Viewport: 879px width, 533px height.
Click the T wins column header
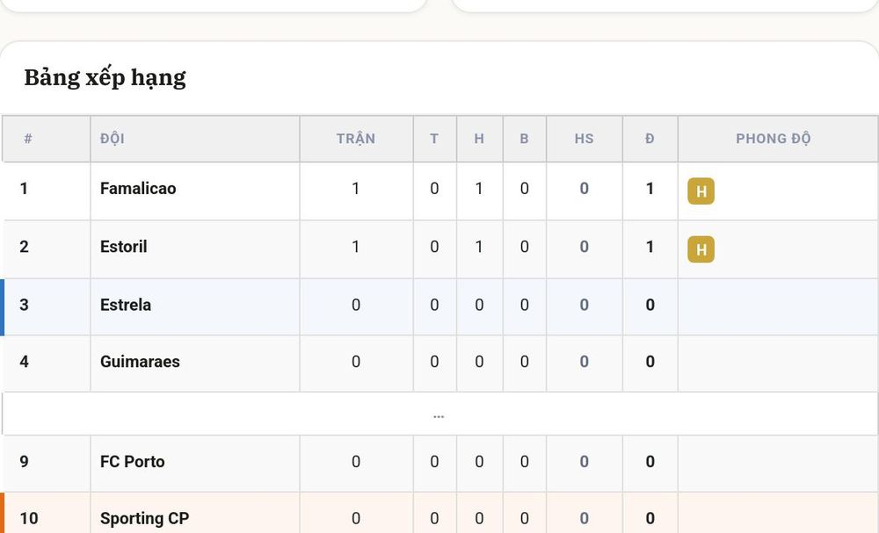434,138
